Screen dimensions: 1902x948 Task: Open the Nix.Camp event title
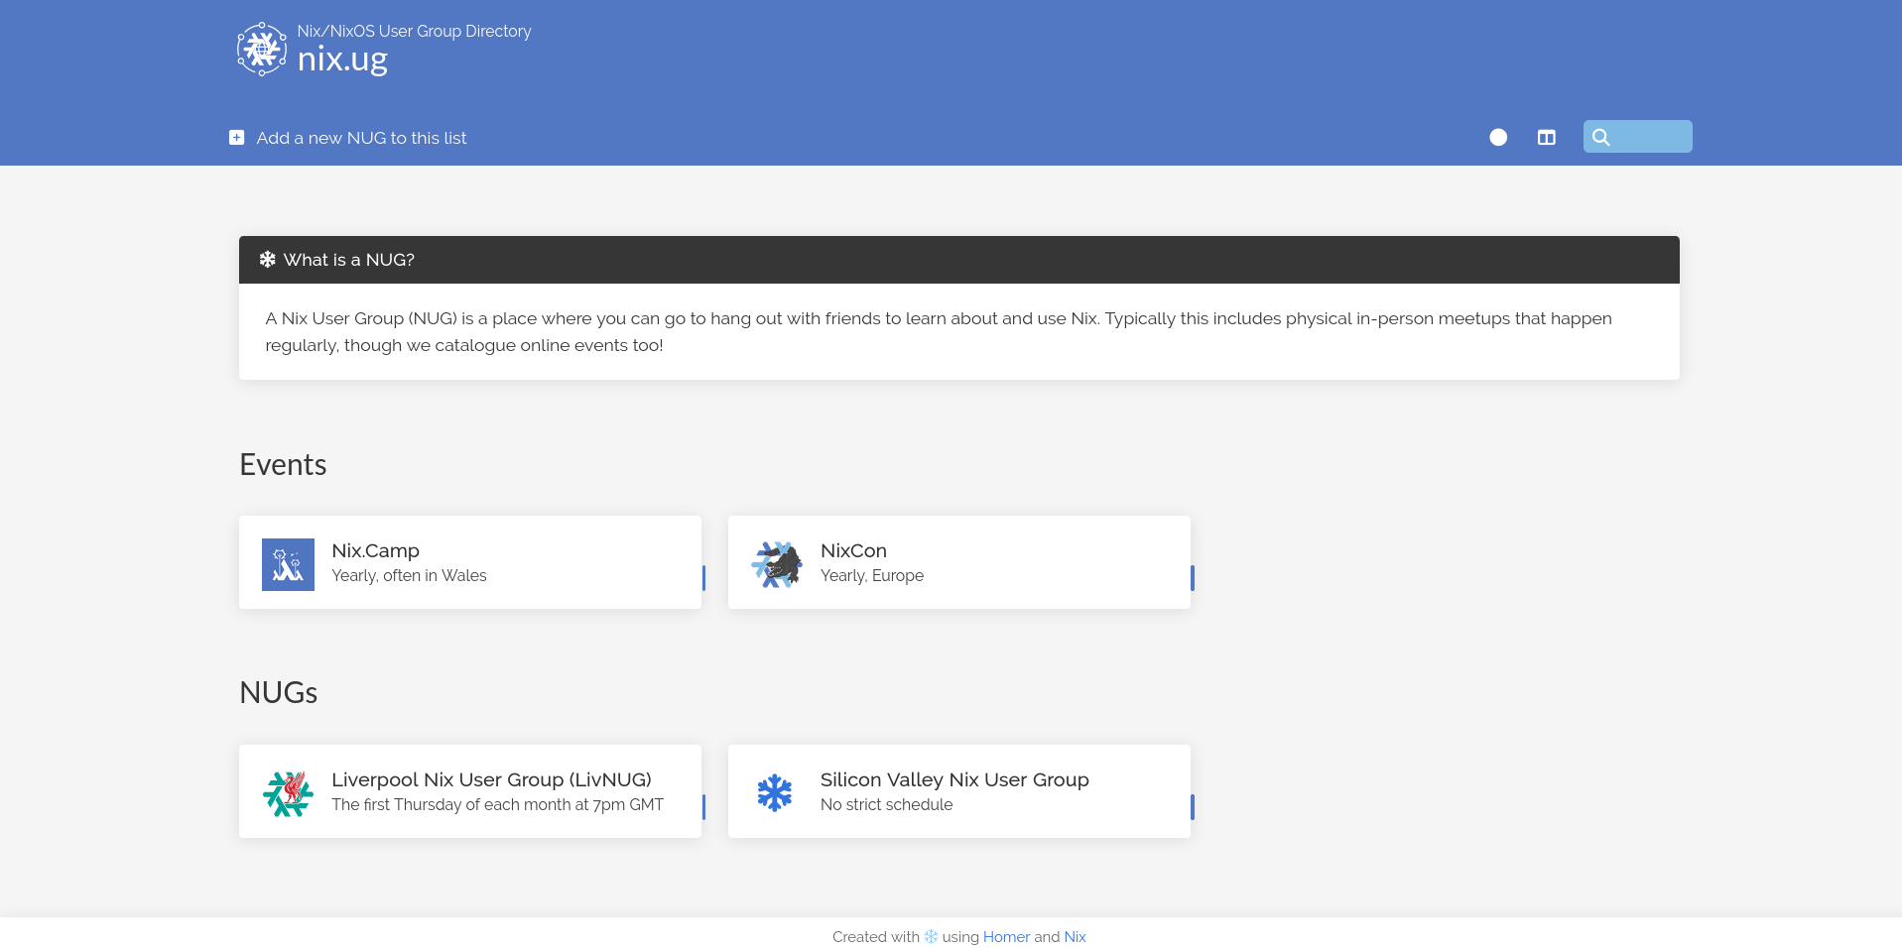pos(375,550)
